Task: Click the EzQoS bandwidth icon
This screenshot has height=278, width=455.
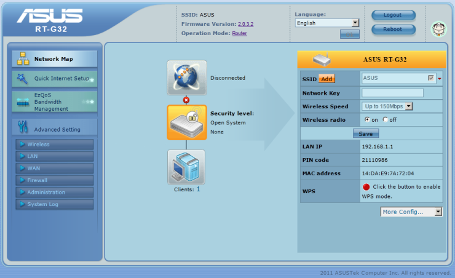Action: 23,102
